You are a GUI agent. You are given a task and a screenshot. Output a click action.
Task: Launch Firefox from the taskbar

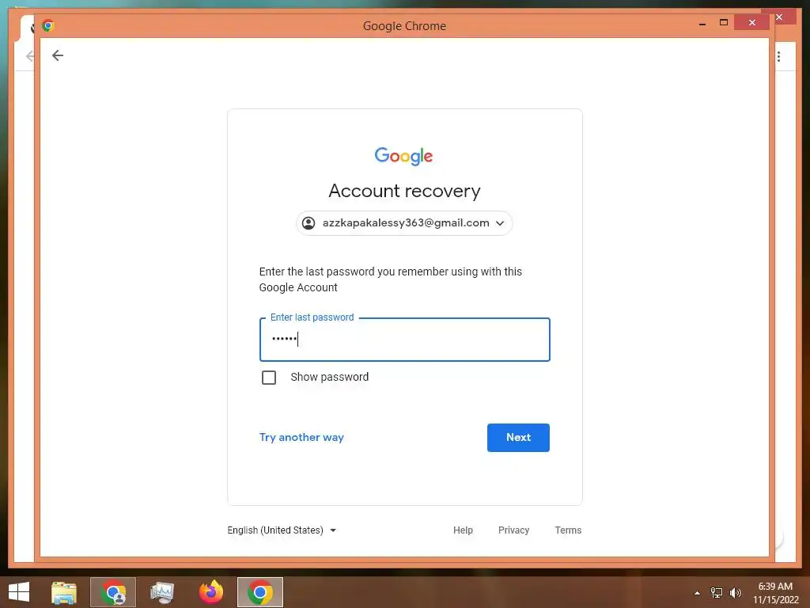point(211,592)
